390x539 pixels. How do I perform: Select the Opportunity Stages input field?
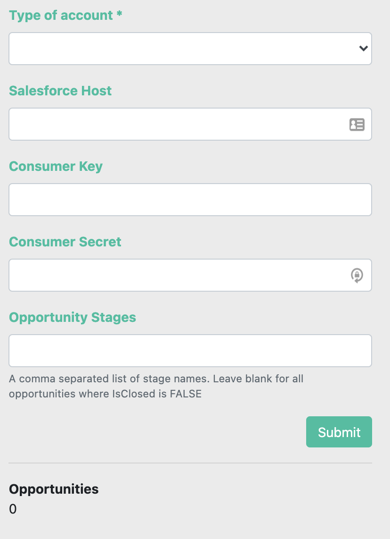click(x=190, y=351)
